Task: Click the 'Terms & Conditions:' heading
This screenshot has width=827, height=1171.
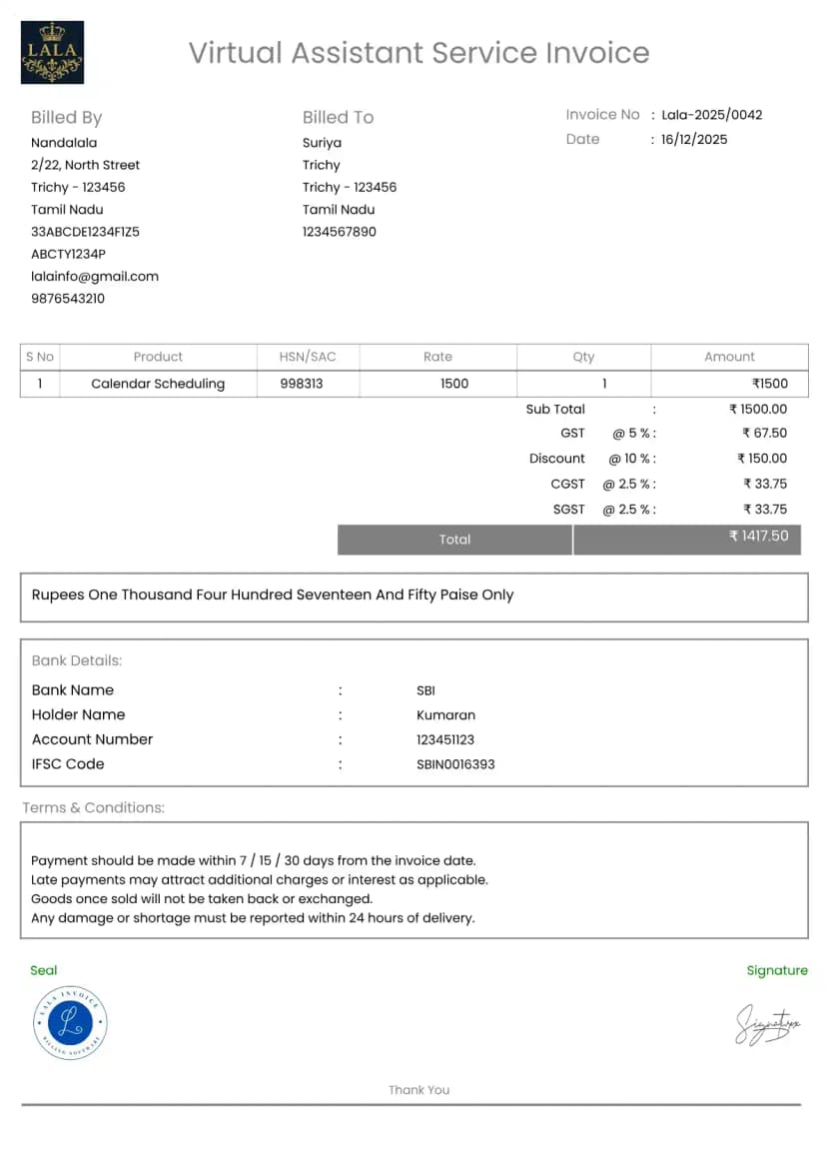Action: click(x=93, y=808)
